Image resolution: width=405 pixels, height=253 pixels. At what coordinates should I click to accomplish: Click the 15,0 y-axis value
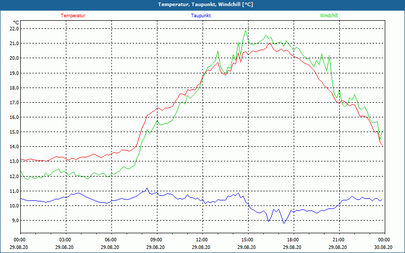(x=14, y=132)
